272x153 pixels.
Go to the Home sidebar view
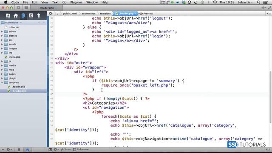click(16, 16)
